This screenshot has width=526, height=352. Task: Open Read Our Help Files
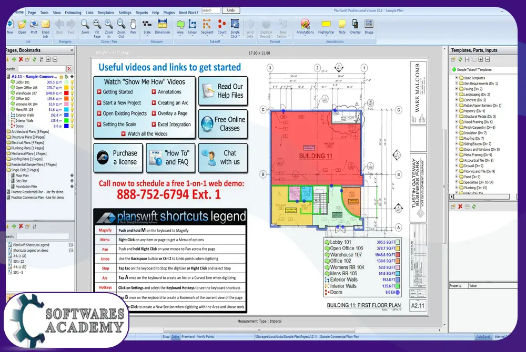(223, 91)
